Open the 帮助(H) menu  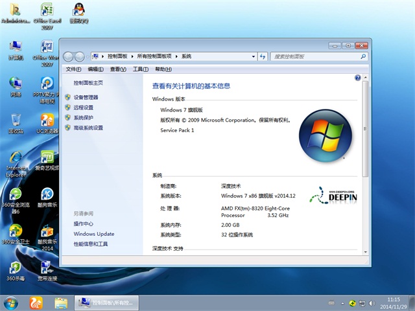(x=163, y=69)
